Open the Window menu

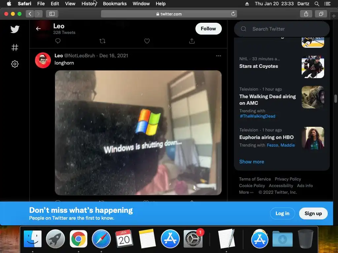coord(141,4)
